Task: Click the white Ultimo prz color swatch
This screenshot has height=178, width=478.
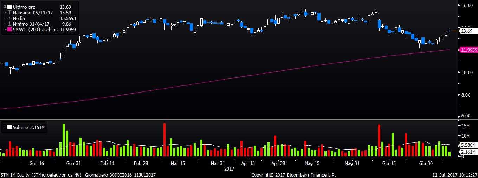Action: tap(9, 7)
